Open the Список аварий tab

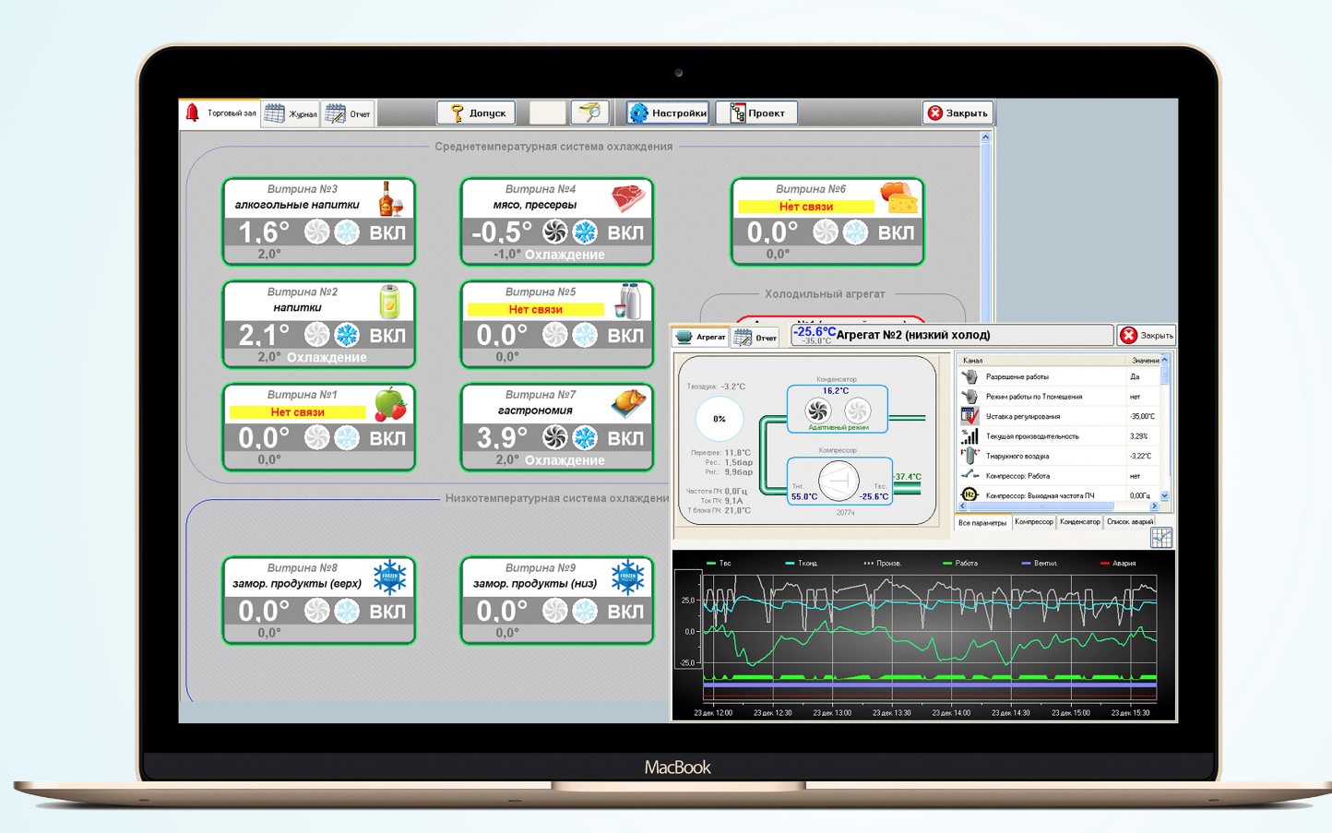[1130, 522]
